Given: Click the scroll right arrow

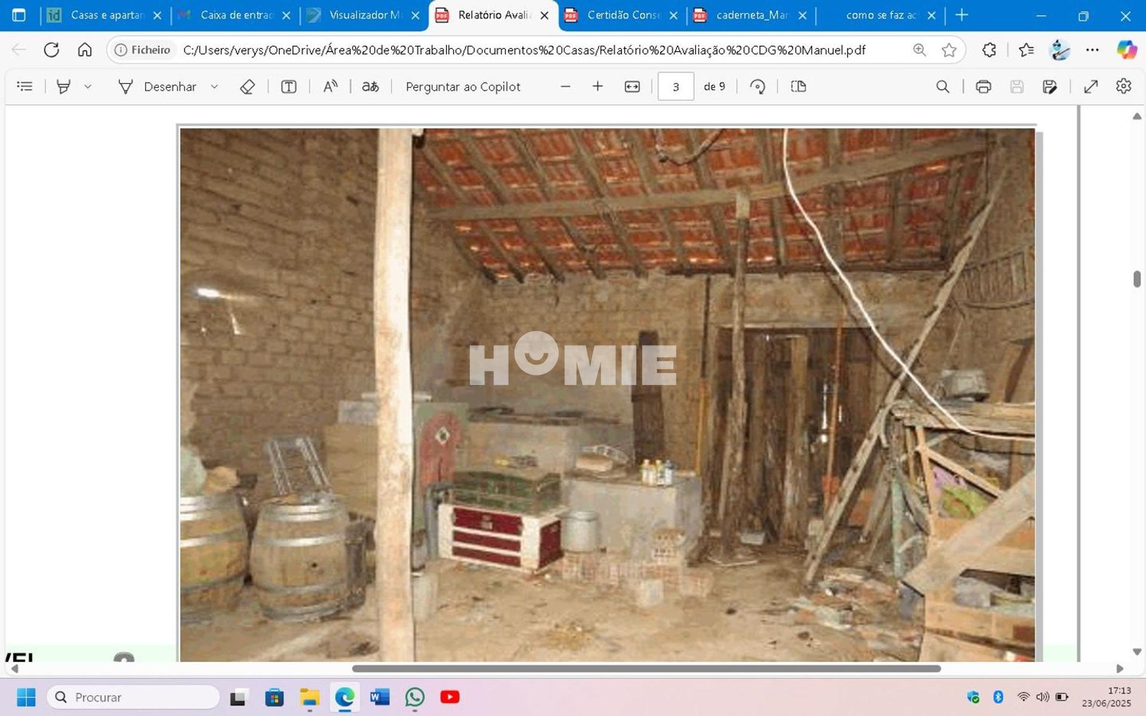Looking at the screenshot, I should pyautogui.click(x=1120, y=668).
